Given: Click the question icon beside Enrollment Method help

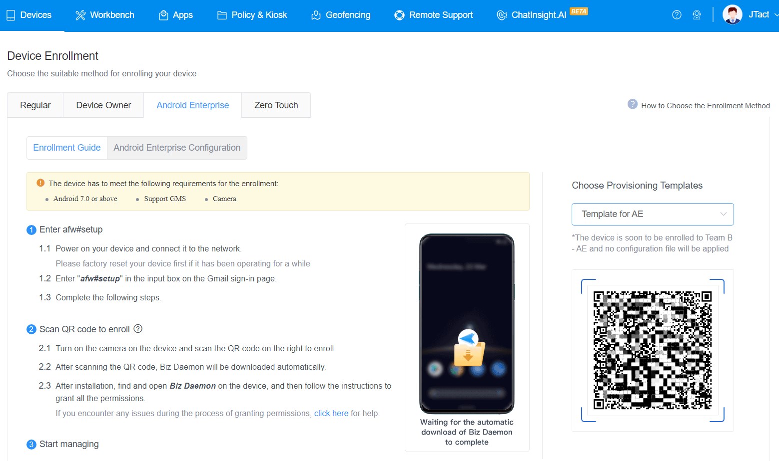Looking at the screenshot, I should 633,104.
